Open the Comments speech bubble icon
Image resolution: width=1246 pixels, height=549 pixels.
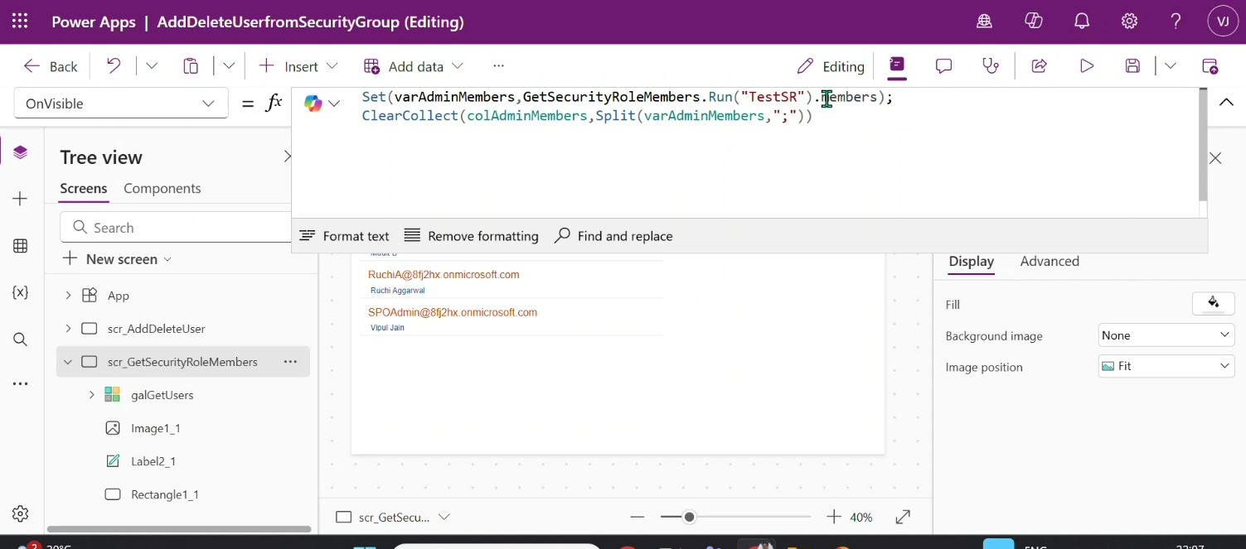(x=943, y=66)
